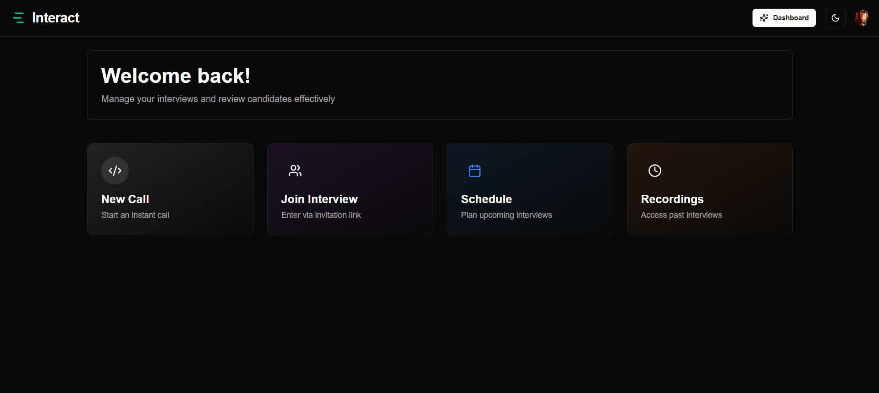Open the Interact home link text
Image resolution: width=879 pixels, height=393 pixels.
pos(55,18)
